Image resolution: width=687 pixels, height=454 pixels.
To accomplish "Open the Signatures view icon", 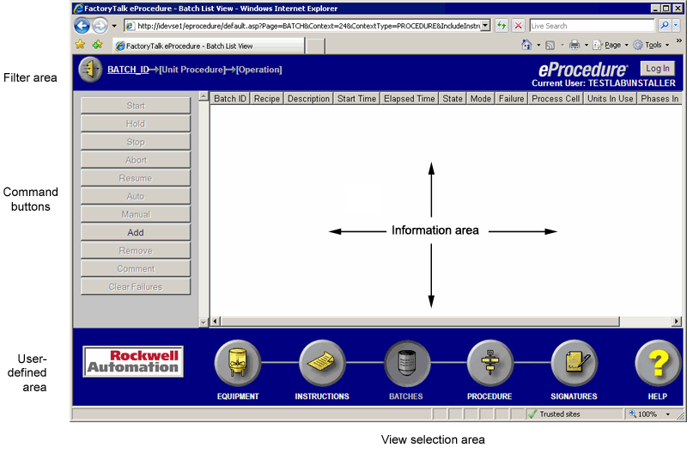I will (574, 363).
